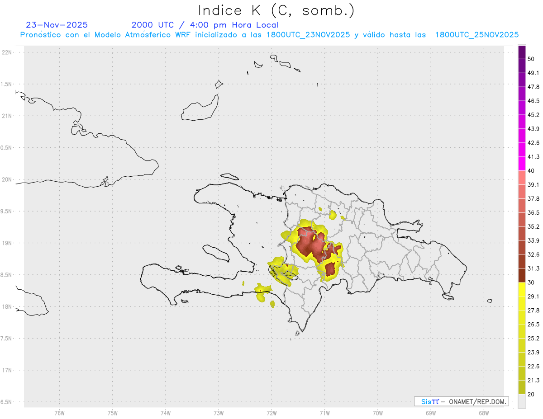Click the colorbar label "22.6"
543x419 pixels.
pos(533,366)
